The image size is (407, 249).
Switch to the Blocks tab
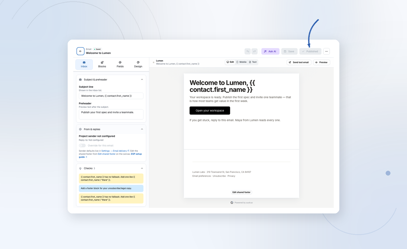tap(102, 65)
